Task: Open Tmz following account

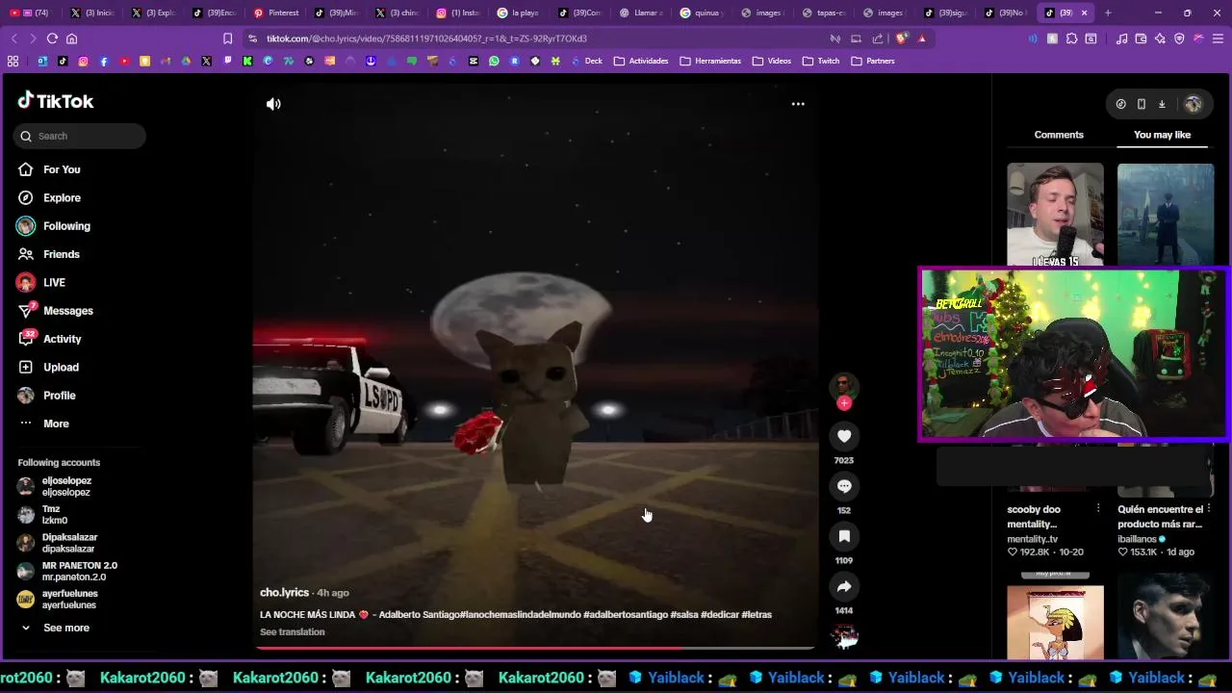Action: pos(54,514)
